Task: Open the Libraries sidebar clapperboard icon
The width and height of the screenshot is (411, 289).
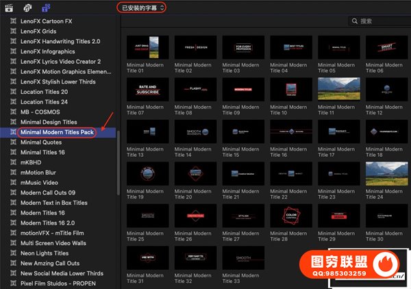Action: (x=10, y=8)
